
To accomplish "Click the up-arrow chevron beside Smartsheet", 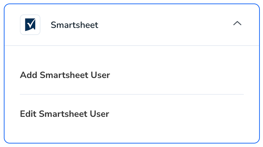I will 237,23.
